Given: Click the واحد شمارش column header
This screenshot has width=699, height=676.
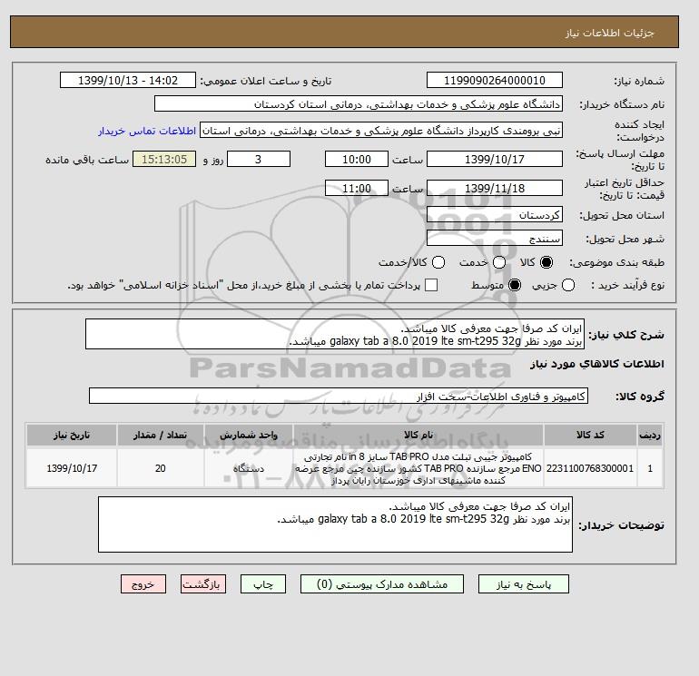Looking at the screenshot, I should click(249, 435).
